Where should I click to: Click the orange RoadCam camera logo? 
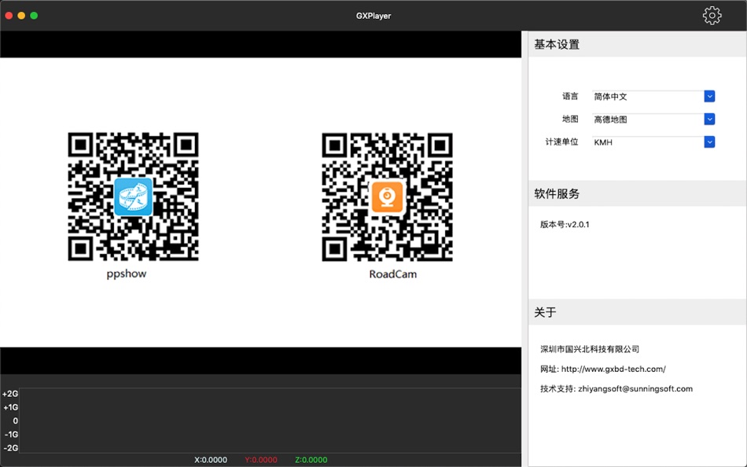click(388, 197)
